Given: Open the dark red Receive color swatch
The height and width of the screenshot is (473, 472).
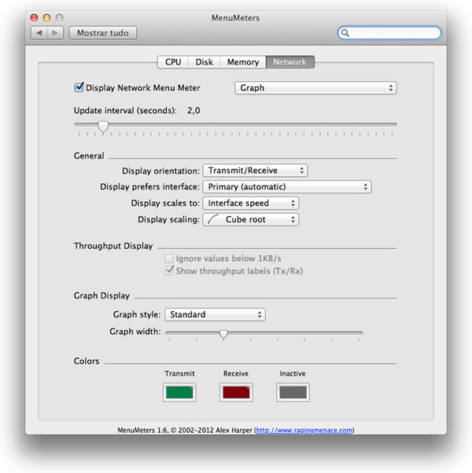Looking at the screenshot, I should pyautogui.click(x=236, y=392).
